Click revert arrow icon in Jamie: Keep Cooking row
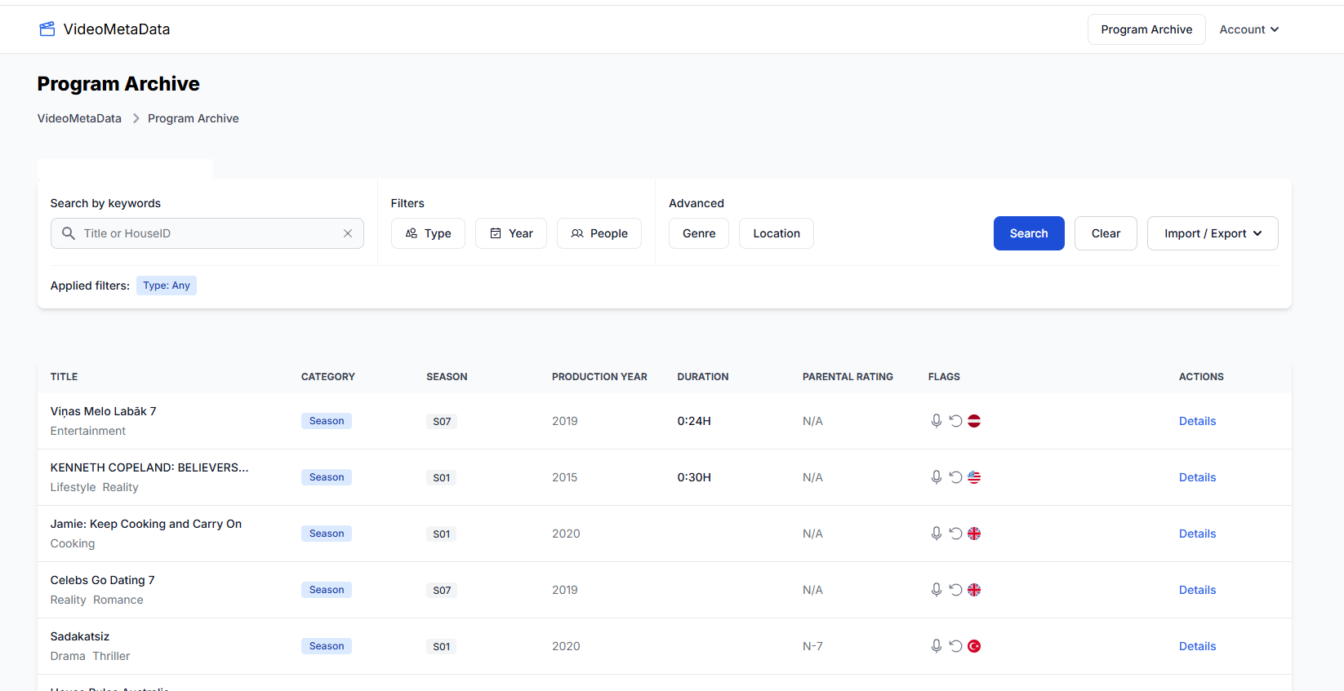This screenshot has height=691, width=1344. [x=955, y=534]
